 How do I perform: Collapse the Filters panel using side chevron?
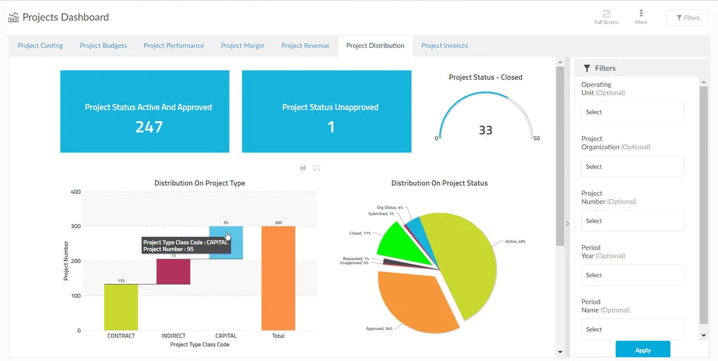coord(567,224)
